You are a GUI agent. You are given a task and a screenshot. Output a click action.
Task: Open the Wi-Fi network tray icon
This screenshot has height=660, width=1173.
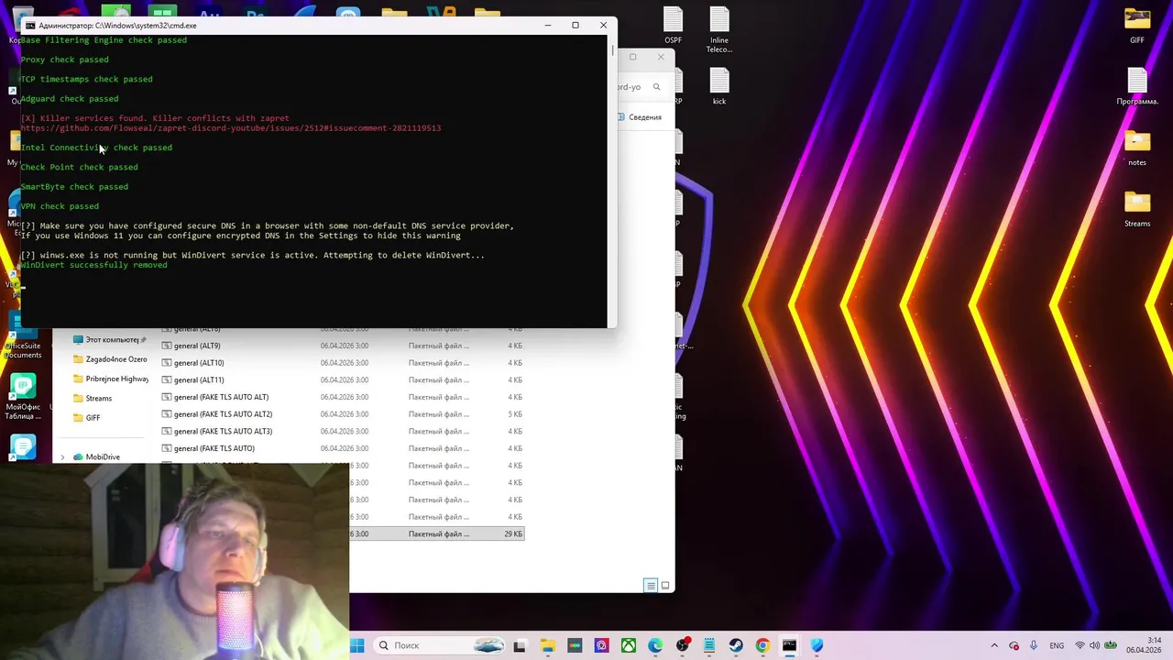1080,645
